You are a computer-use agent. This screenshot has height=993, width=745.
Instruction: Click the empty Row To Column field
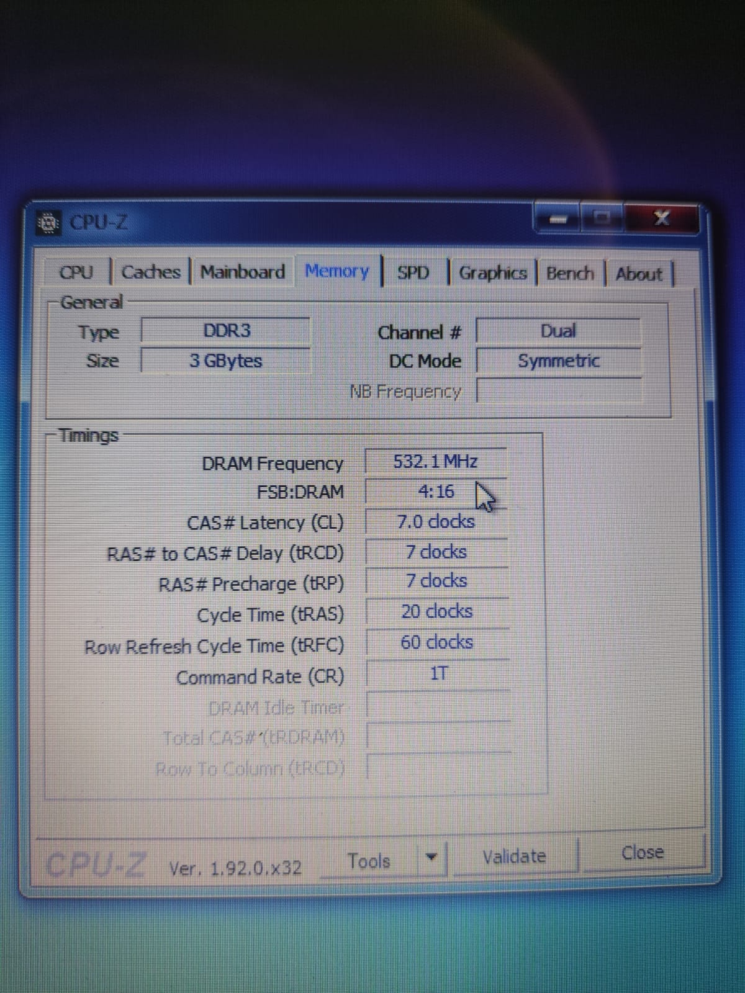pyautogui.click(x=439, y=768)
